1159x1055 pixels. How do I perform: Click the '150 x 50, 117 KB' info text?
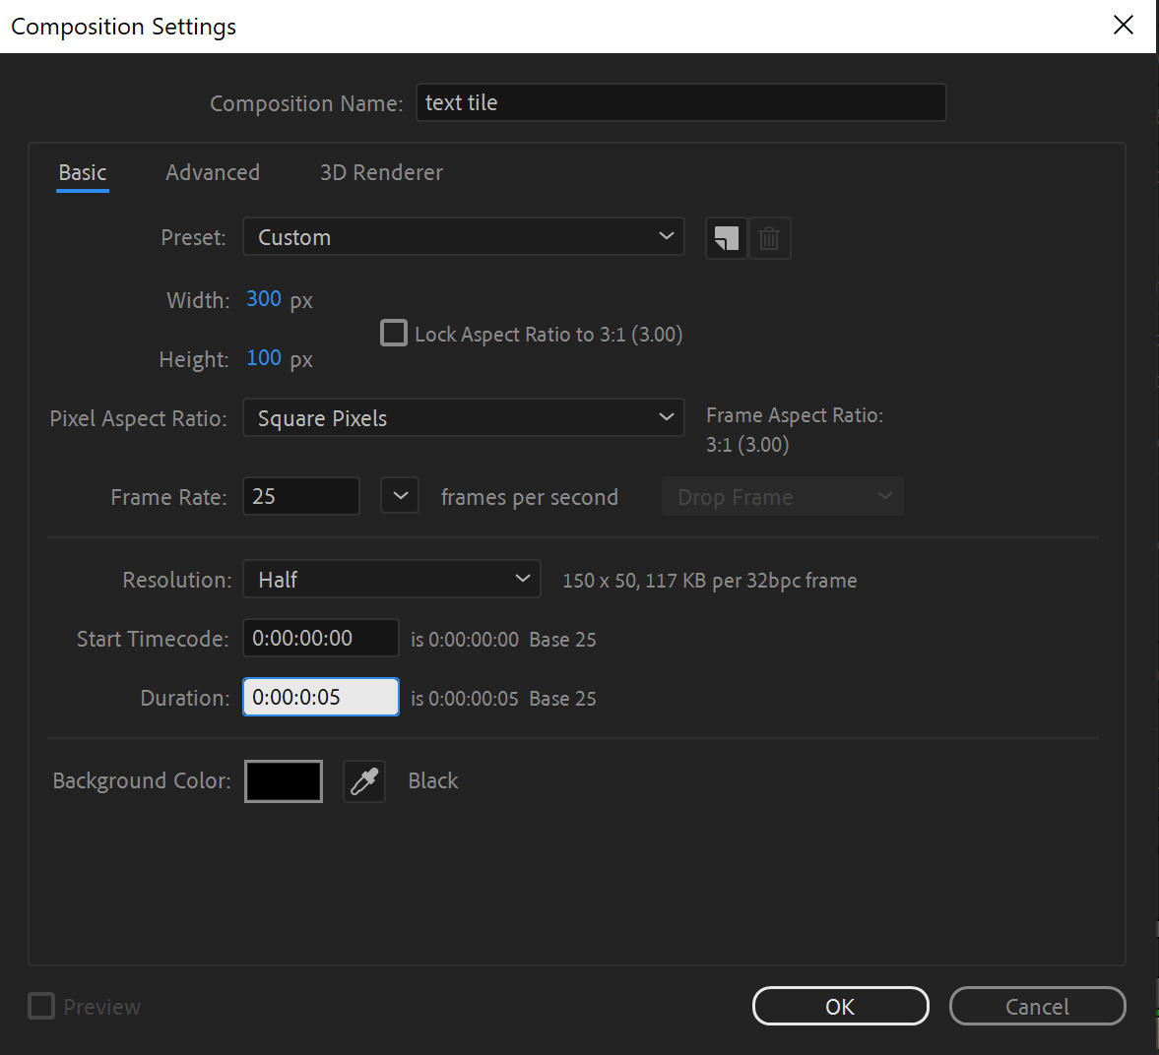point(710,581)
